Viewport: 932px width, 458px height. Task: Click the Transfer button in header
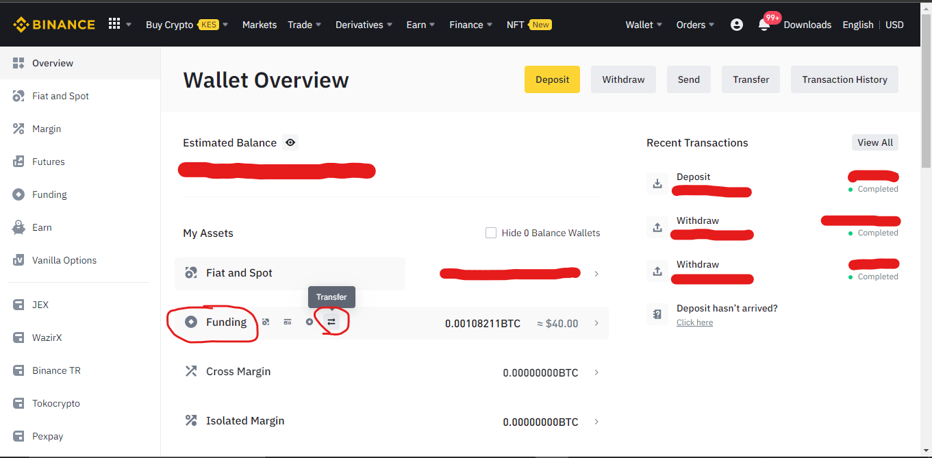751,79
